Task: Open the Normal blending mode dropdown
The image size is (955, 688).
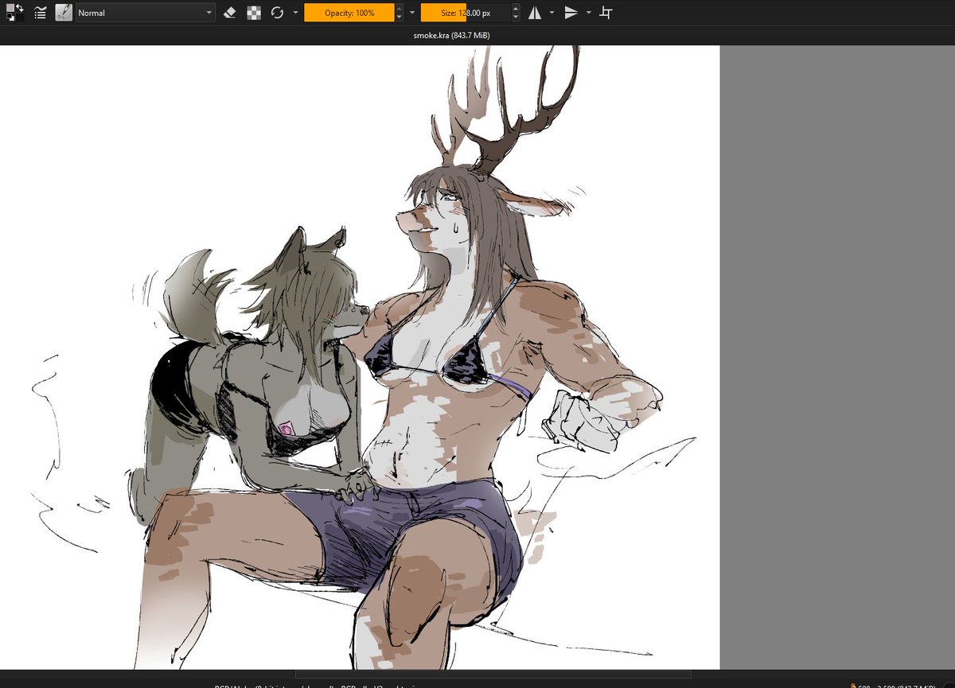Action: (146, 13)
